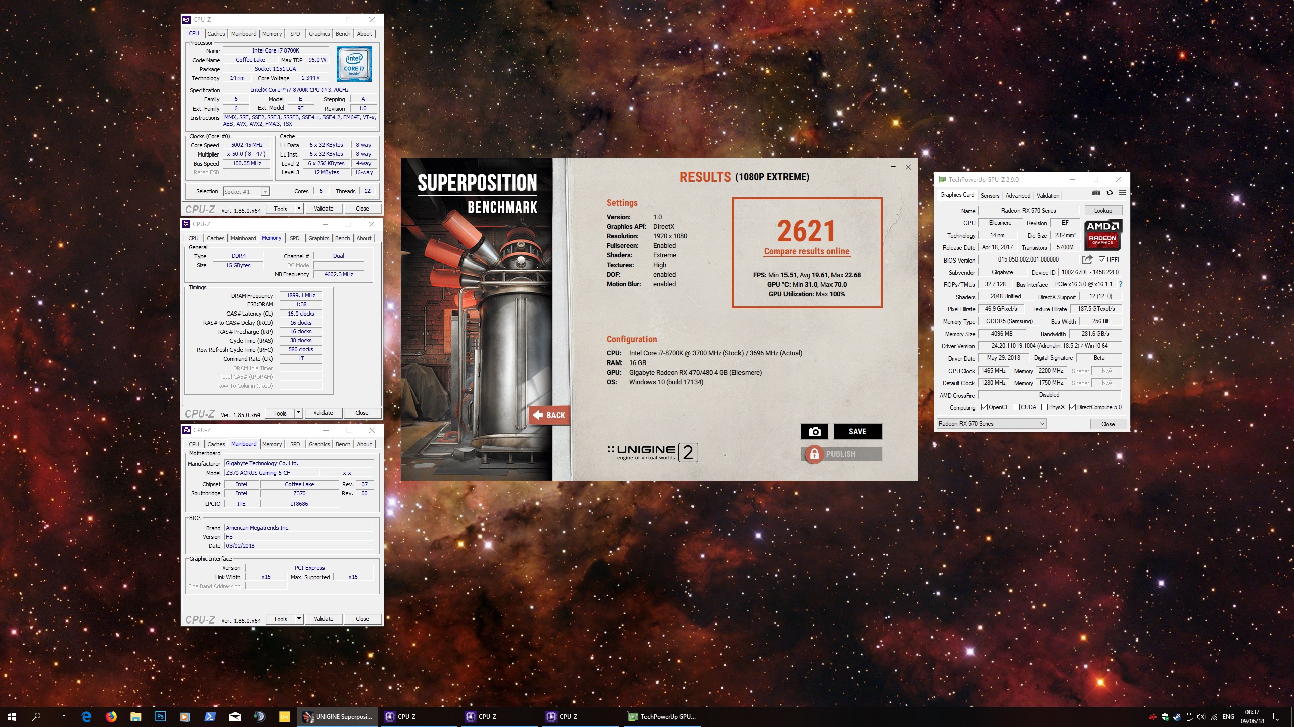Viewport: 1294px width, 727px height.
Task: Click the BIOS Version field in GPU-Z
Action: coord(1028,259)
